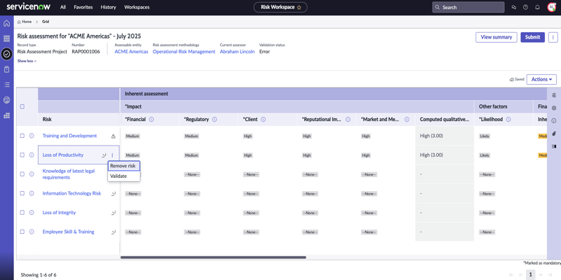
Task: Open the grid list icon in sidebar
Action: point(6,38)
